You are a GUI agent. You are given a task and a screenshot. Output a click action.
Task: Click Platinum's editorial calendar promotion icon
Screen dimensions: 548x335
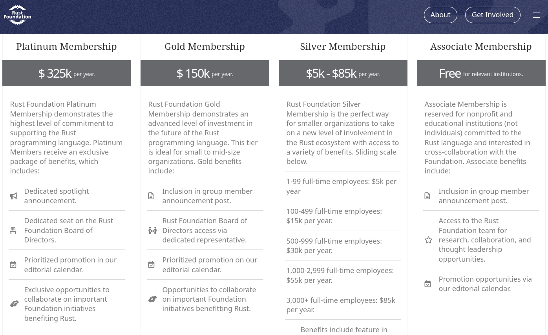pyautogui.click(x=13, y=264)
